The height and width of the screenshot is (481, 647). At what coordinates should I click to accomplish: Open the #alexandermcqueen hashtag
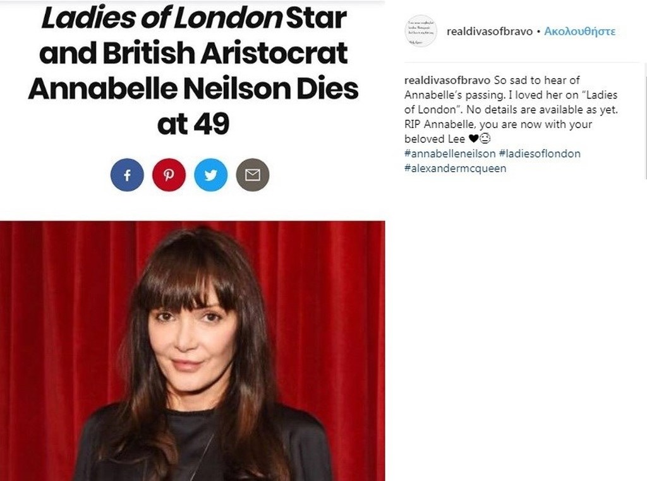(x=455, y=168)
